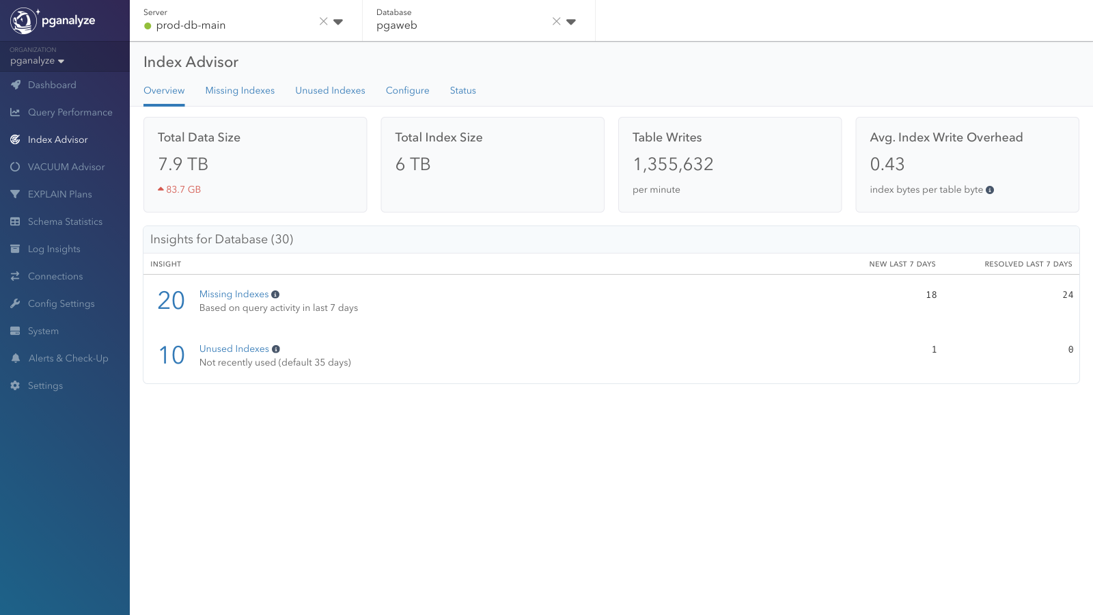Screen dimensions: 1093x615
Task: Open the Missing Indexes insight link
Action: 234,294
